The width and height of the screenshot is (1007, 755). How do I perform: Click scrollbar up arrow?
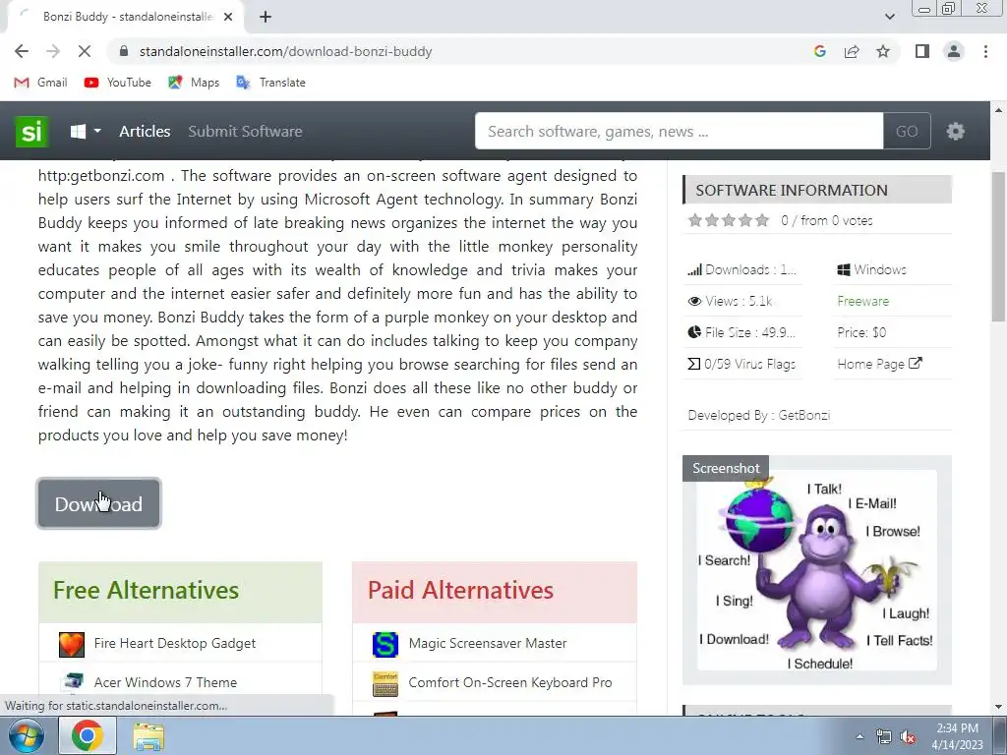(999, 110)
